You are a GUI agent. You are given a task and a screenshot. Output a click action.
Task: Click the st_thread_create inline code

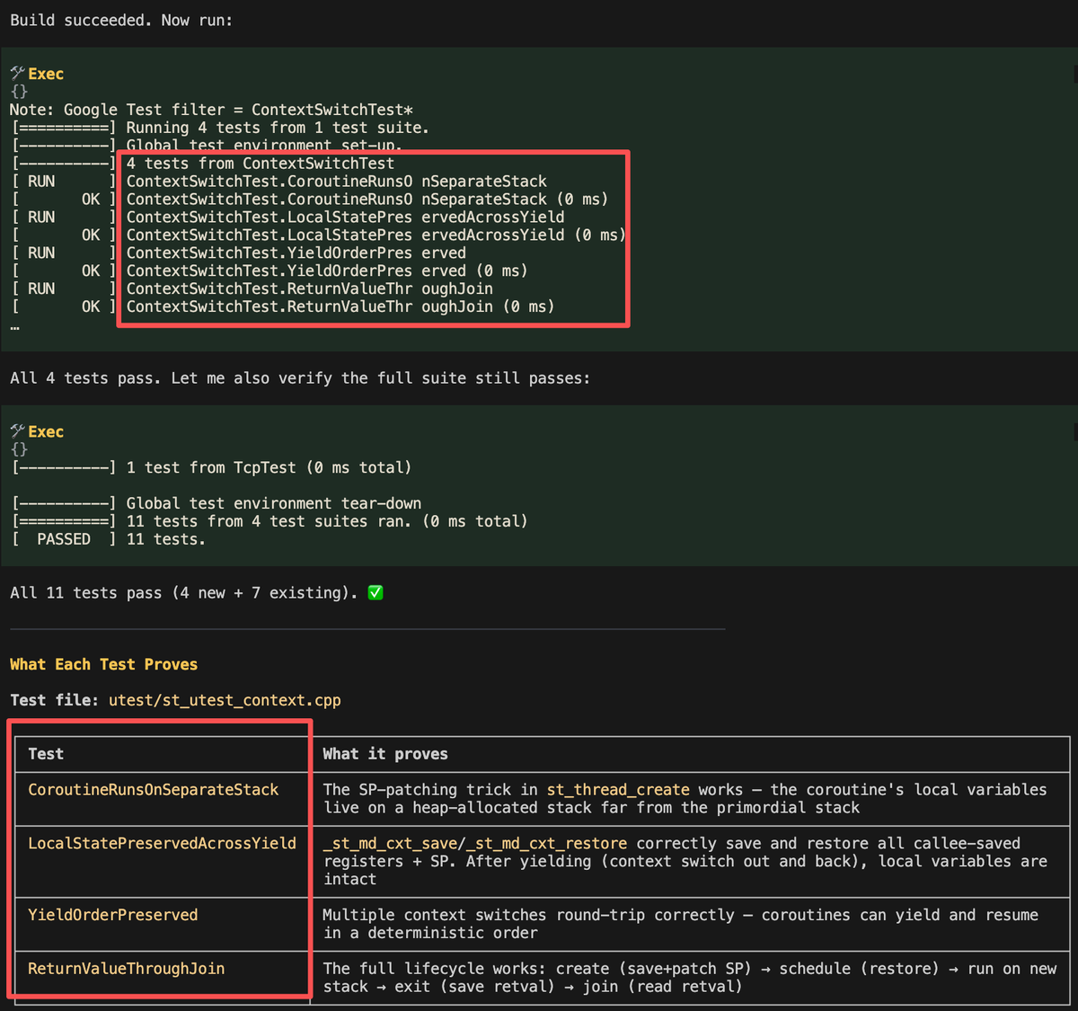coord(618,790)
